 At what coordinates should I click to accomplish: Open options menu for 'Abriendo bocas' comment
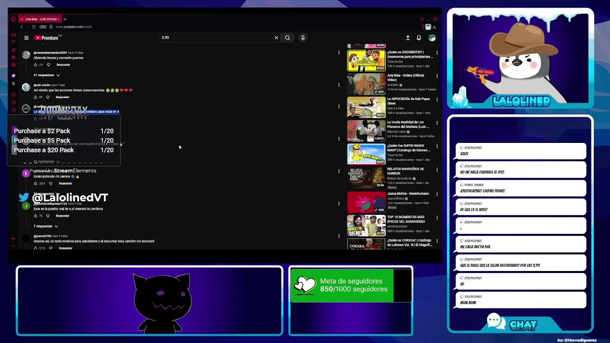[x=339, y=53]
